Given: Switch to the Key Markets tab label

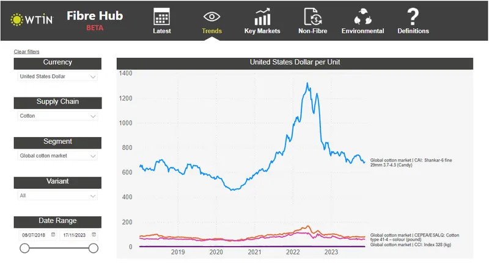Looking at the screenshot, I should tap(262, 31).
